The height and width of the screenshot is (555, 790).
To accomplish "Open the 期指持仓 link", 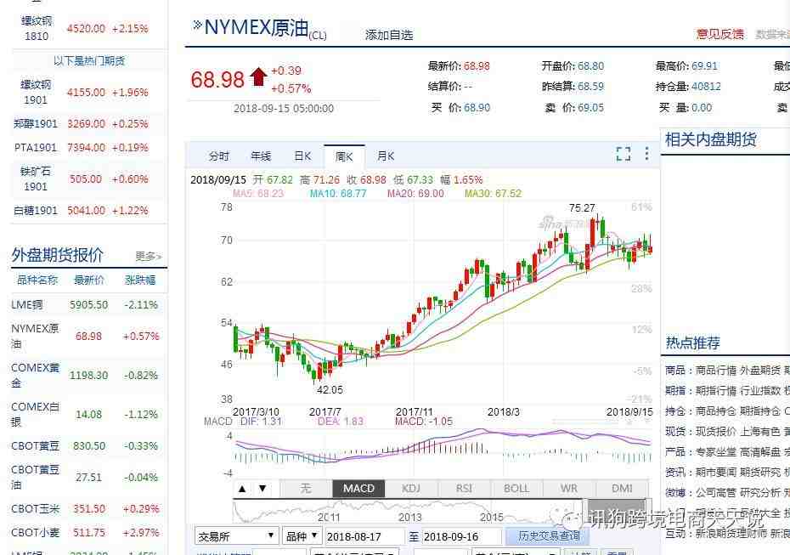I will click(x=759, y=411).
